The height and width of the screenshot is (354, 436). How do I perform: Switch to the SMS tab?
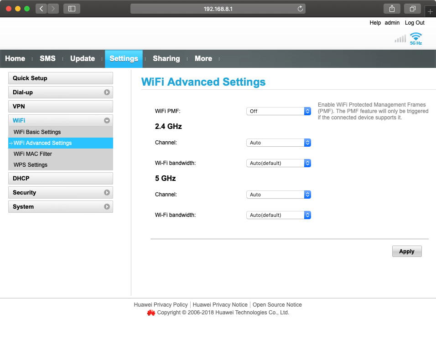tap(47, 58)
